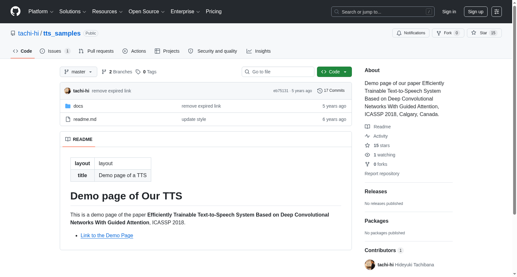This screenshot has width=517, height=277.
Task: Open the 'update style' commit message
Action: (194, 119)
